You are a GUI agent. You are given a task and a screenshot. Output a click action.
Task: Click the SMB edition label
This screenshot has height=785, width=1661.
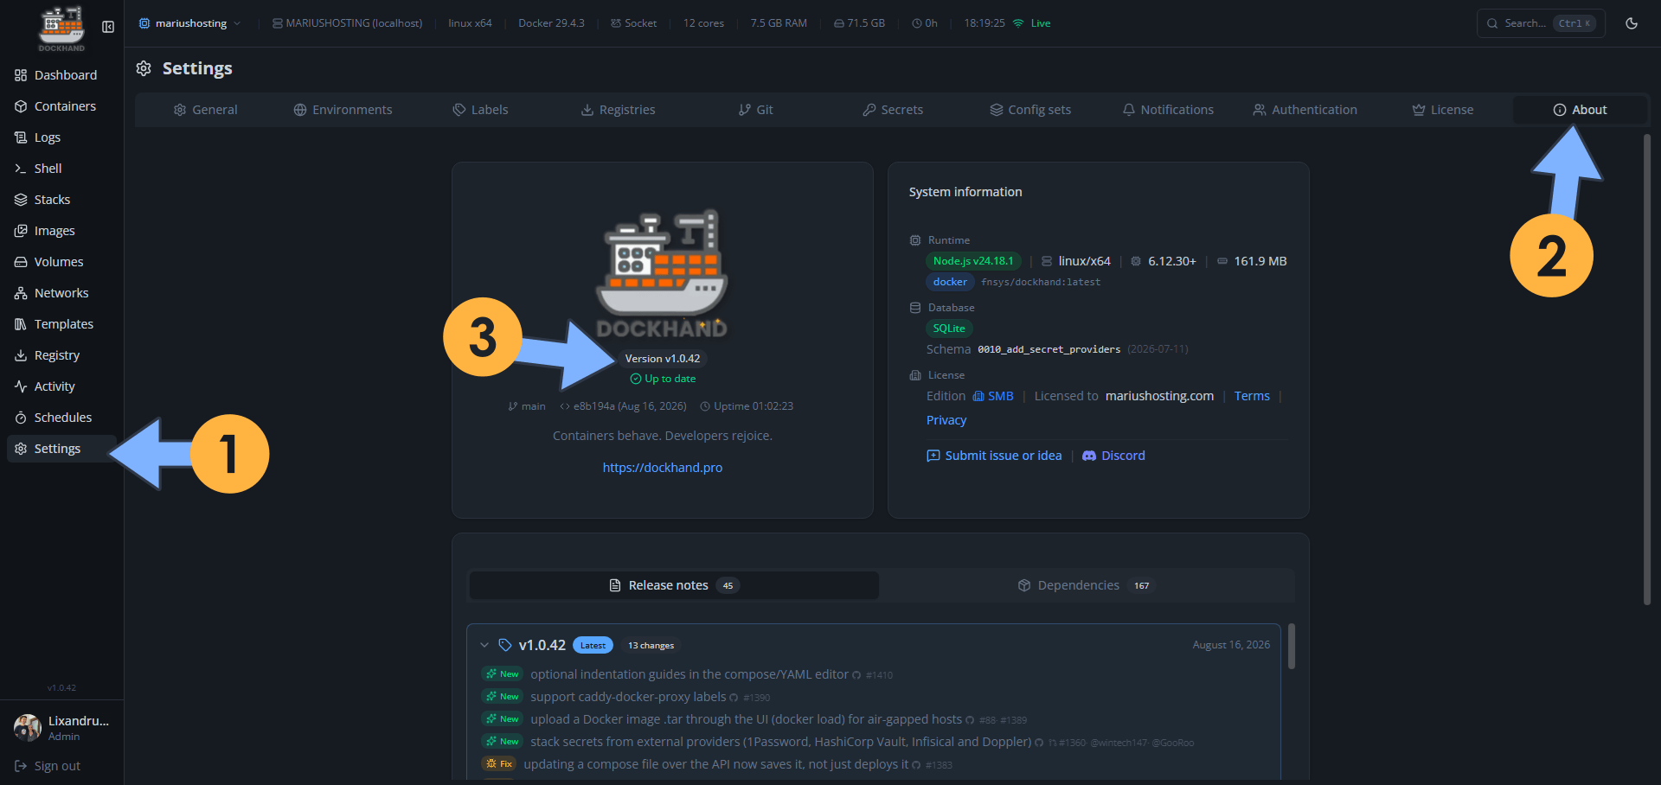[x=993, y=396]
